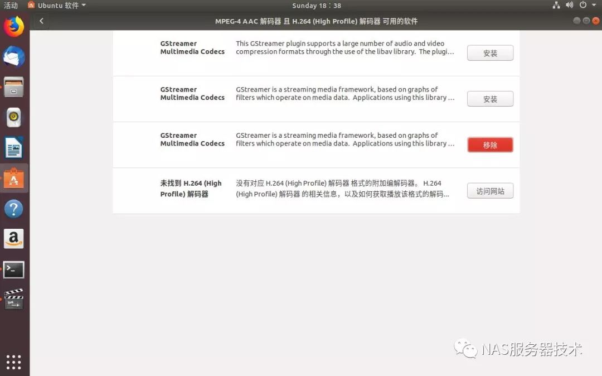602x376 pixels.
Task: Maximize the Ubuntu Software window
Action: point(586,21)
